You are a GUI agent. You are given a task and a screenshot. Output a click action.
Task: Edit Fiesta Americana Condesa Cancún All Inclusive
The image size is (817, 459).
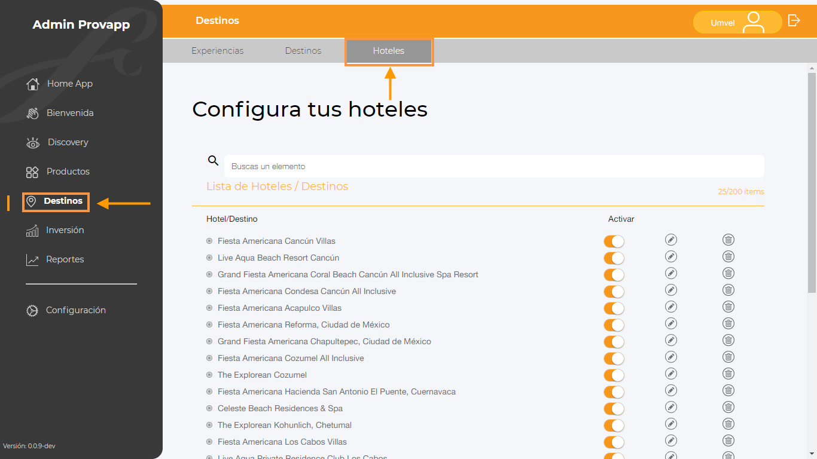click(x=671, y=290)
